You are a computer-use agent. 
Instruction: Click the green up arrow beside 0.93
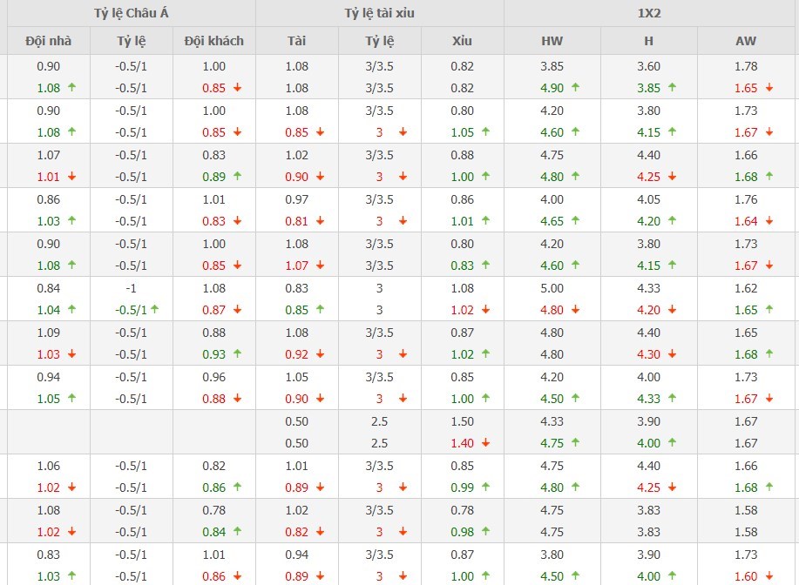[237, 354]
